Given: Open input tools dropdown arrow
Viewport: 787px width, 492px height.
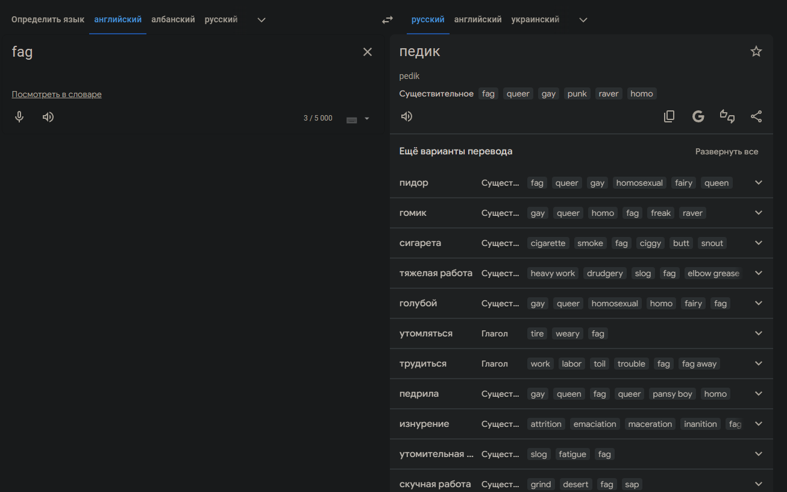Looking at the screenshot, I should [367, 119].
